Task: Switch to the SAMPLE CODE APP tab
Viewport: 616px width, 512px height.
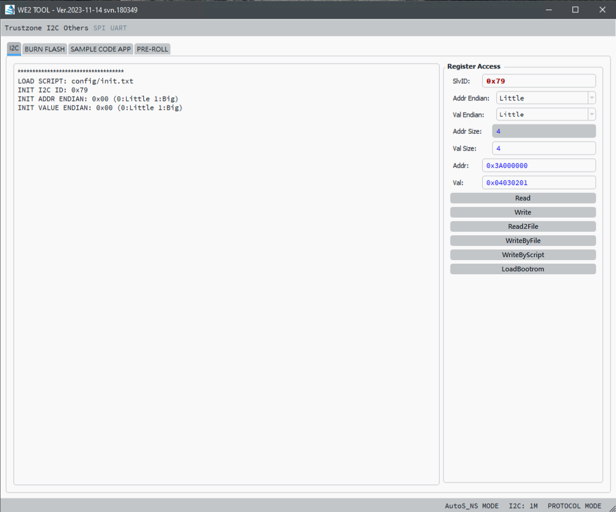Action: 101,49
